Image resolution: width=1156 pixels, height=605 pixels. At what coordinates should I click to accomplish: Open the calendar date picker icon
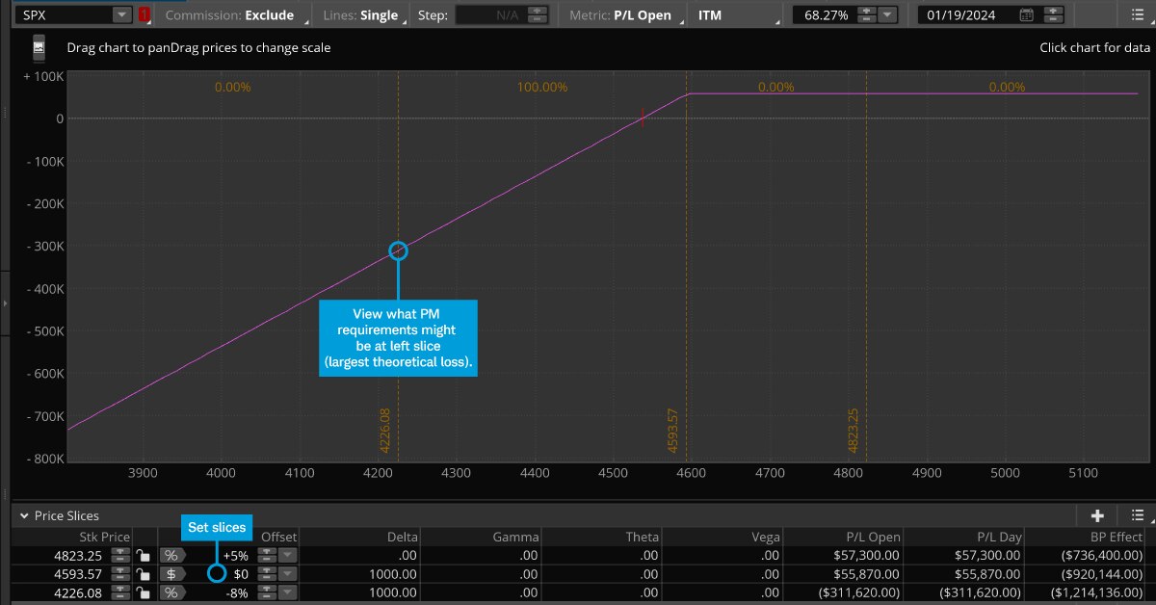[x=1026, y=14]
